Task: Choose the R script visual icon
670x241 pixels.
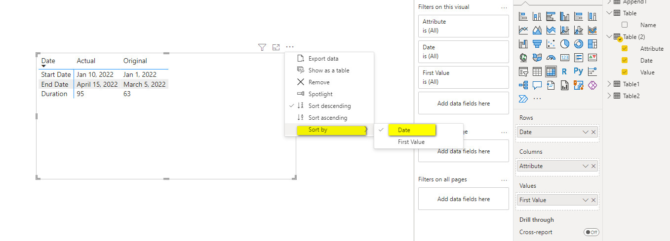Action: tap(565, 71)
